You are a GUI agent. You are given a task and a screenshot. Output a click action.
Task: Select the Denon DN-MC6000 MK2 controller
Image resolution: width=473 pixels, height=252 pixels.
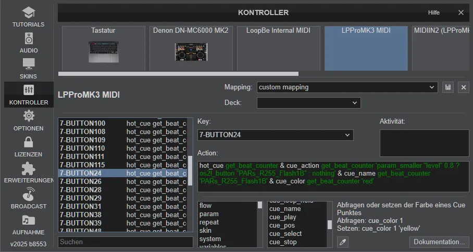[x=191, y=48]
